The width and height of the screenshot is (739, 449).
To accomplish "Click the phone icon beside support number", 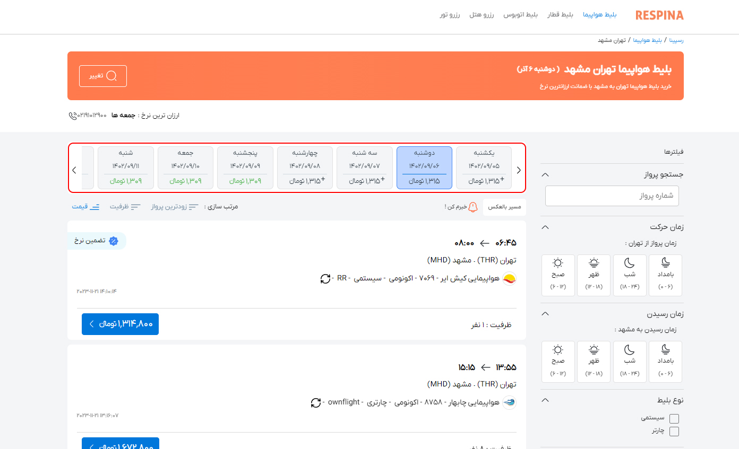I will 73,115.
